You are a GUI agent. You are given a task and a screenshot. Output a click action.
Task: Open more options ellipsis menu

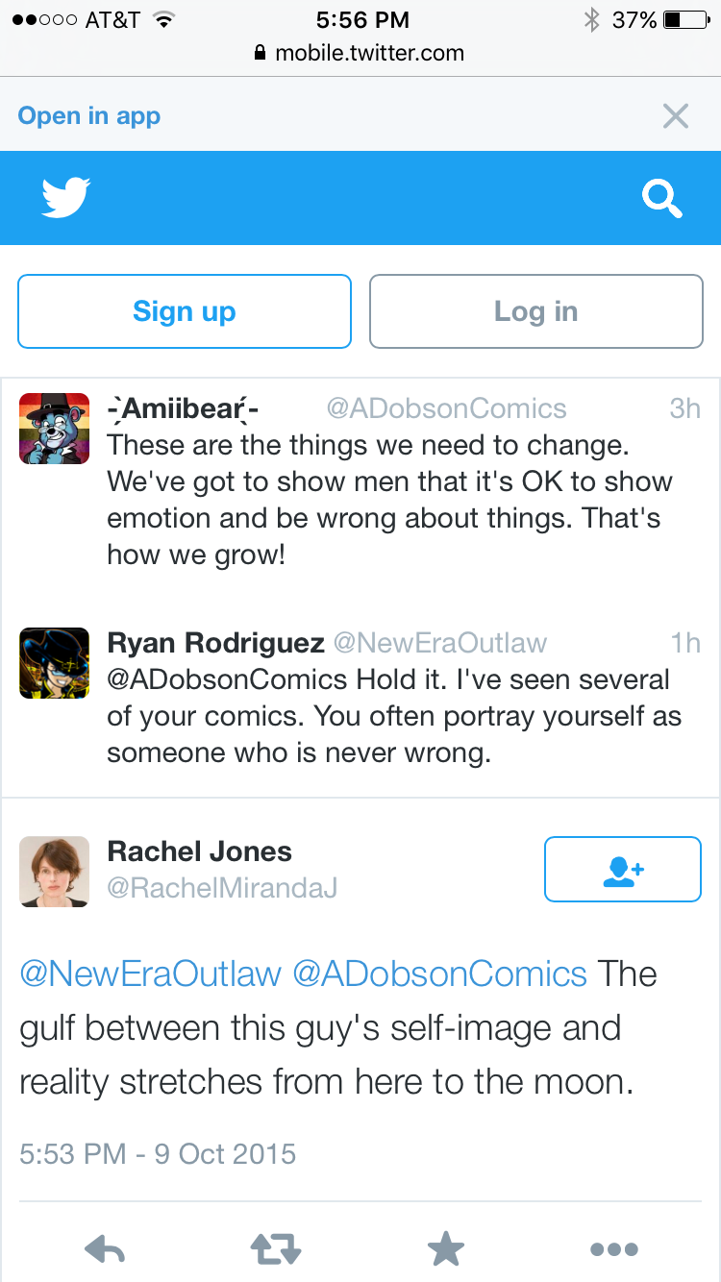click(614, 1250)
